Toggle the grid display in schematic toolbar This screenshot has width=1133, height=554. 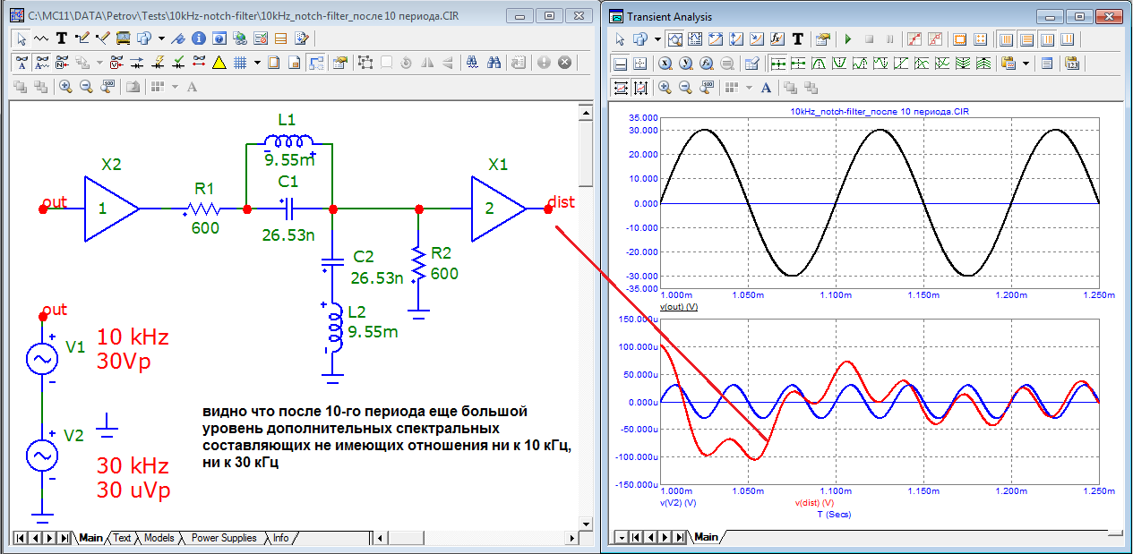tap(240, 63)
